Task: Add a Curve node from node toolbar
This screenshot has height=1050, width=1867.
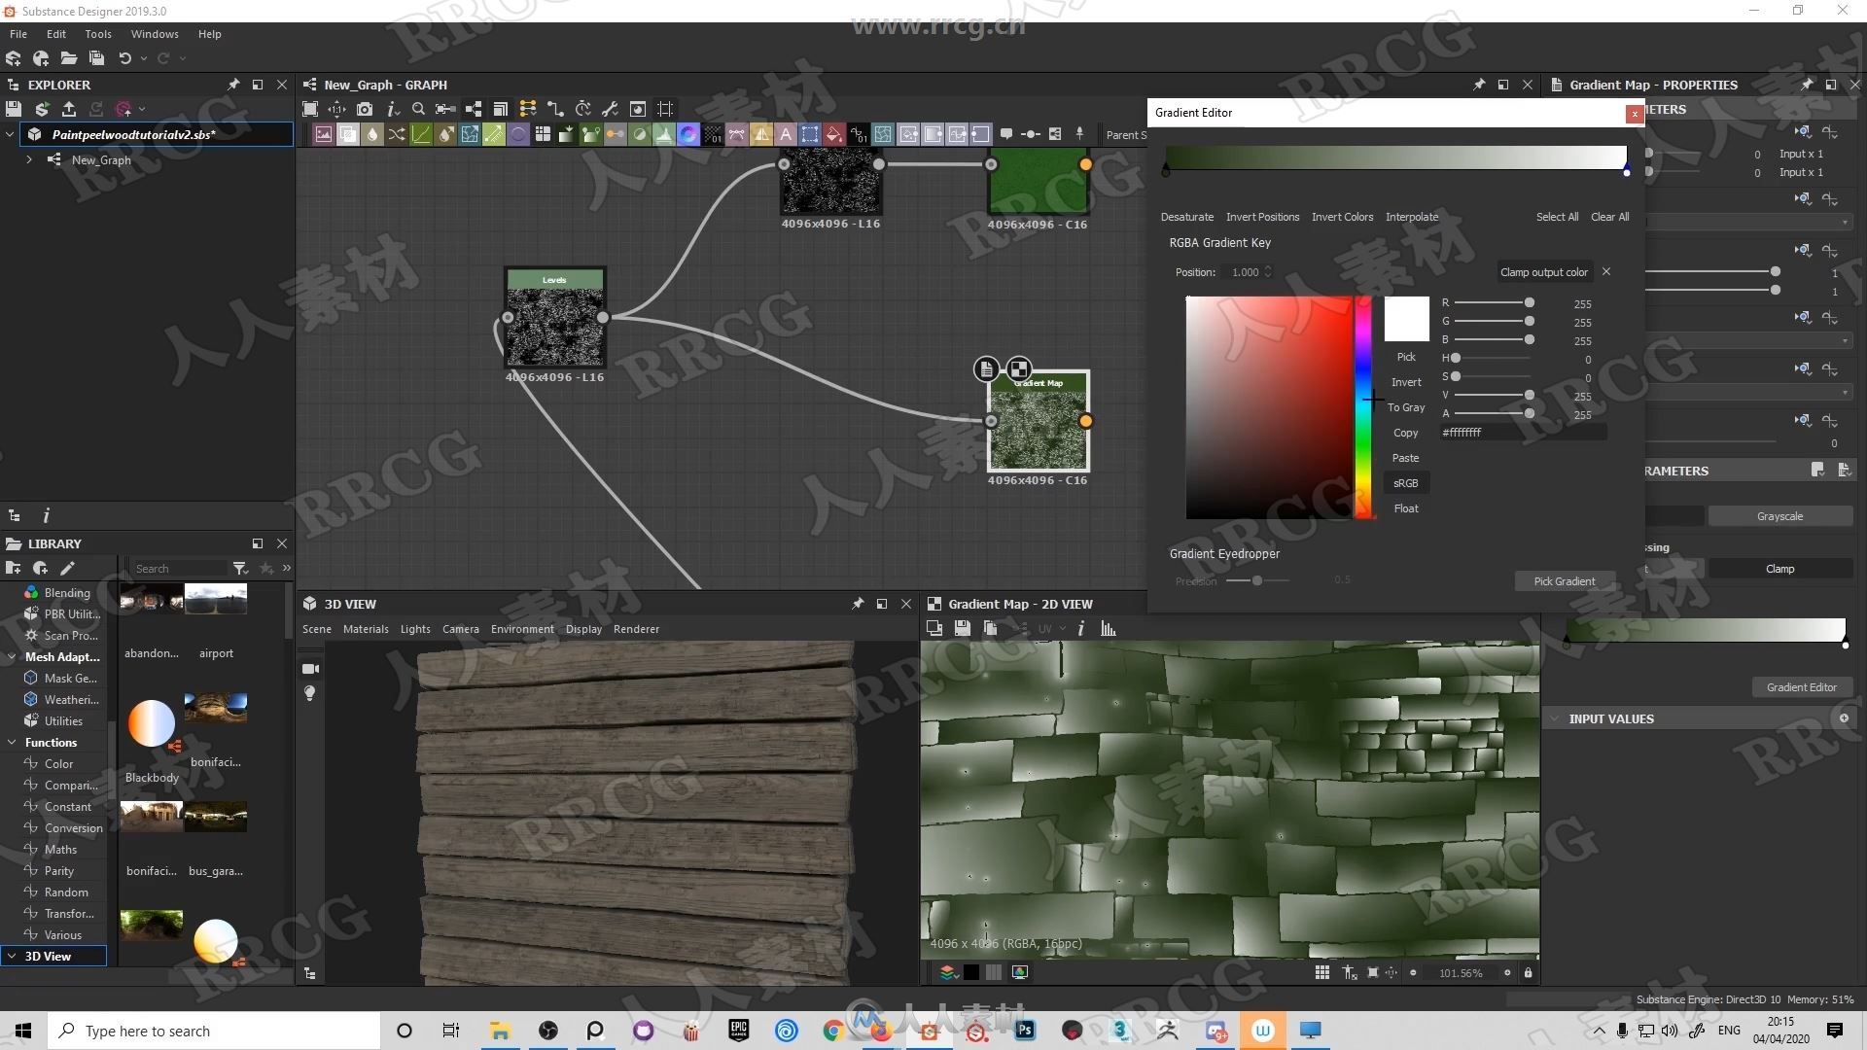Action: [421, 134]
